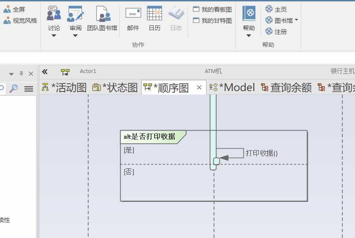The height and width of the screenshot is (238, 355).
Task: Go to 主页 home page link
Action: (x=276, y=9)
